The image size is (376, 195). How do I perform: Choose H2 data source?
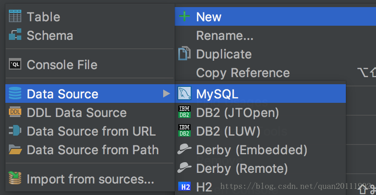[x=260, y=187]
